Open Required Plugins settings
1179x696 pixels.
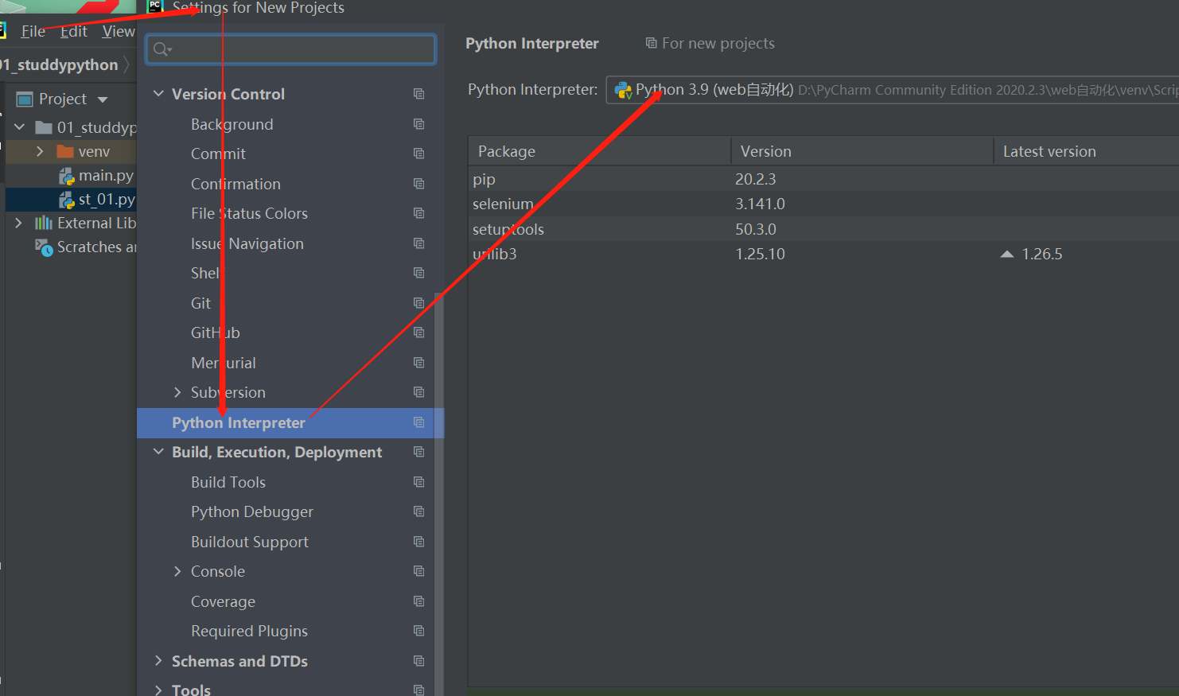click(x=249, y=631)
